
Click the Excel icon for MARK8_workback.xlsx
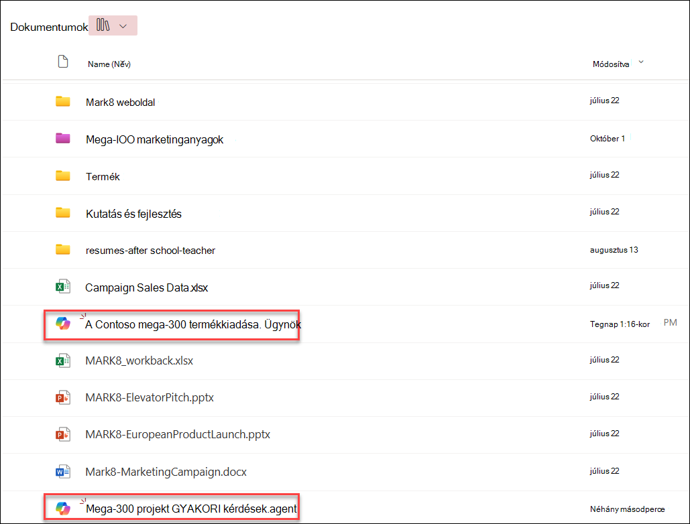[x=63, y=361]
